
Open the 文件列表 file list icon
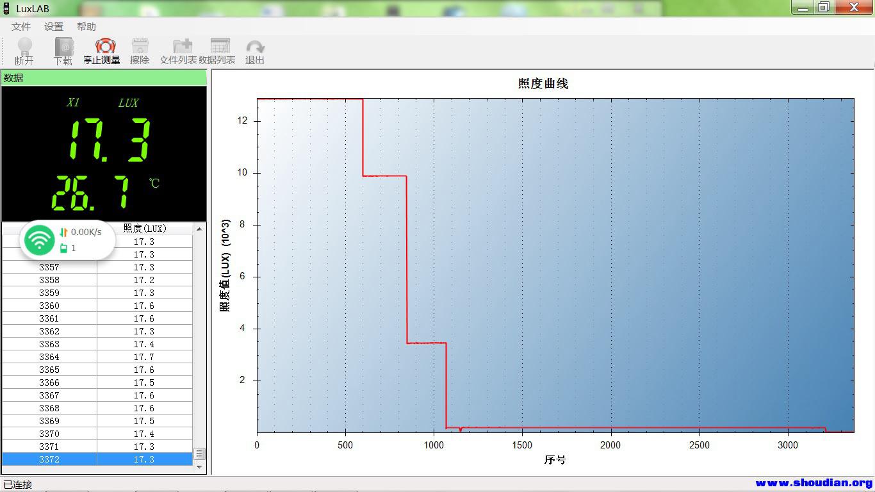pyautogui.click(x=178, y=51)
